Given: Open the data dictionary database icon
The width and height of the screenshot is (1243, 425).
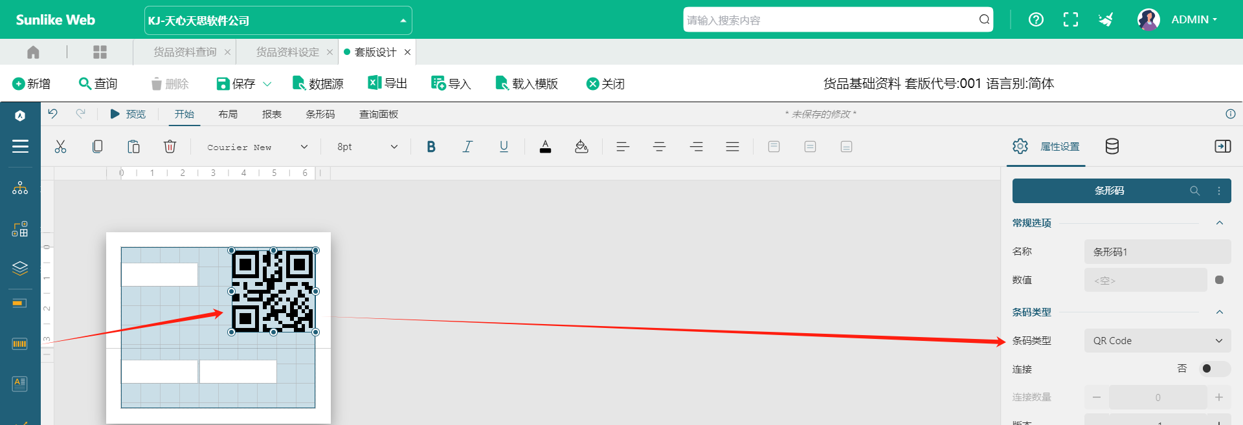Looking at the screenshot, I should pos(1112,147).
